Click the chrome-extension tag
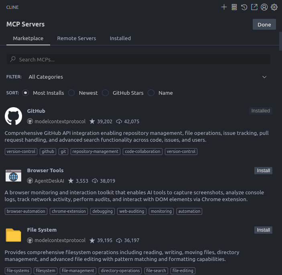The width and height of the screenshot is (282, 275). tap(69, 211)
